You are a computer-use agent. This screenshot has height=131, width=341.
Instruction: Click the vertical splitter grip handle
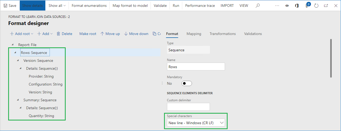click(162, 83)
